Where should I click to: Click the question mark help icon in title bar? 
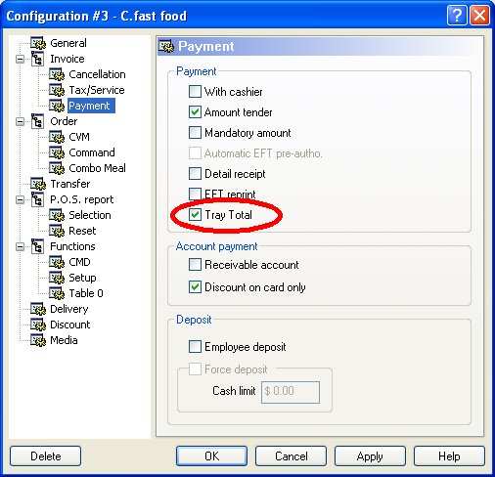[x=457, y=16]
